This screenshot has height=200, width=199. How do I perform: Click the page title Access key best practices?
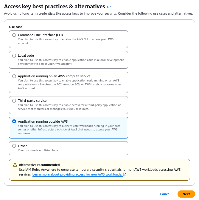click(55, 7)
